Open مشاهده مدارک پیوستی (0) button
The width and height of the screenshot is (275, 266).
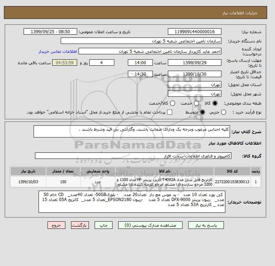click(x=150, y=225)
